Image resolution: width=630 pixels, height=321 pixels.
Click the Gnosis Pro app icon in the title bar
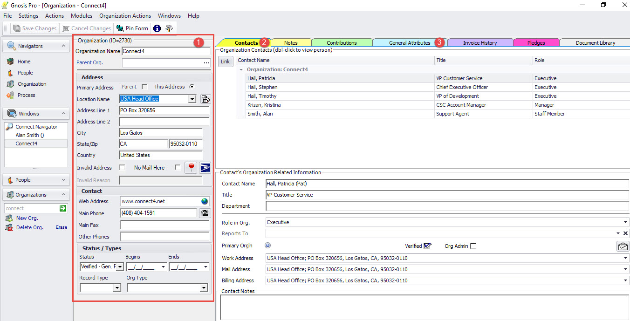point(5,5)
